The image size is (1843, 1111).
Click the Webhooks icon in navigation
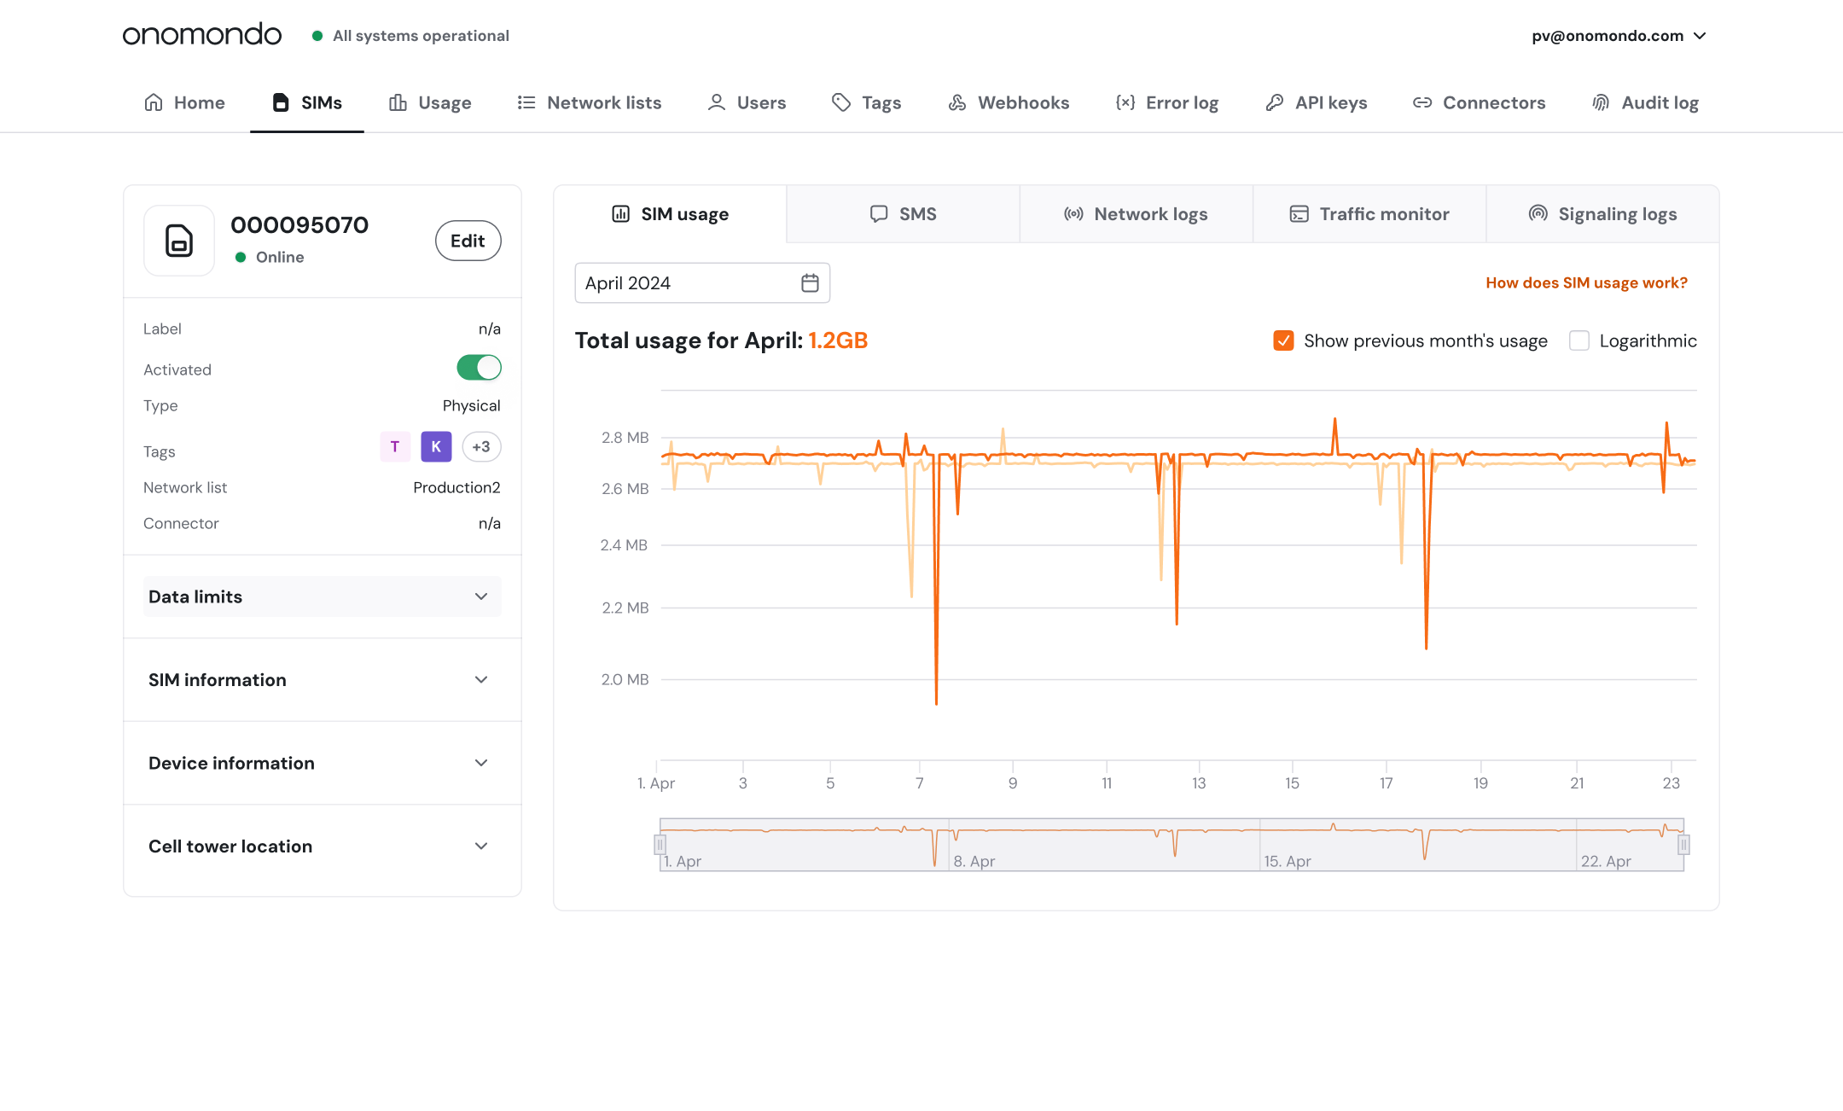coord(957,102)
